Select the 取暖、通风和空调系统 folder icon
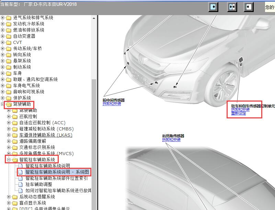Viewport: 275px width, 210px height. click(x=9, y=80)
